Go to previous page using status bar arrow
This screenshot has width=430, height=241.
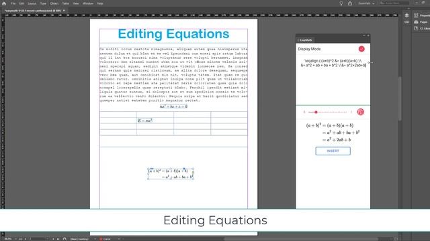[26, 239]
